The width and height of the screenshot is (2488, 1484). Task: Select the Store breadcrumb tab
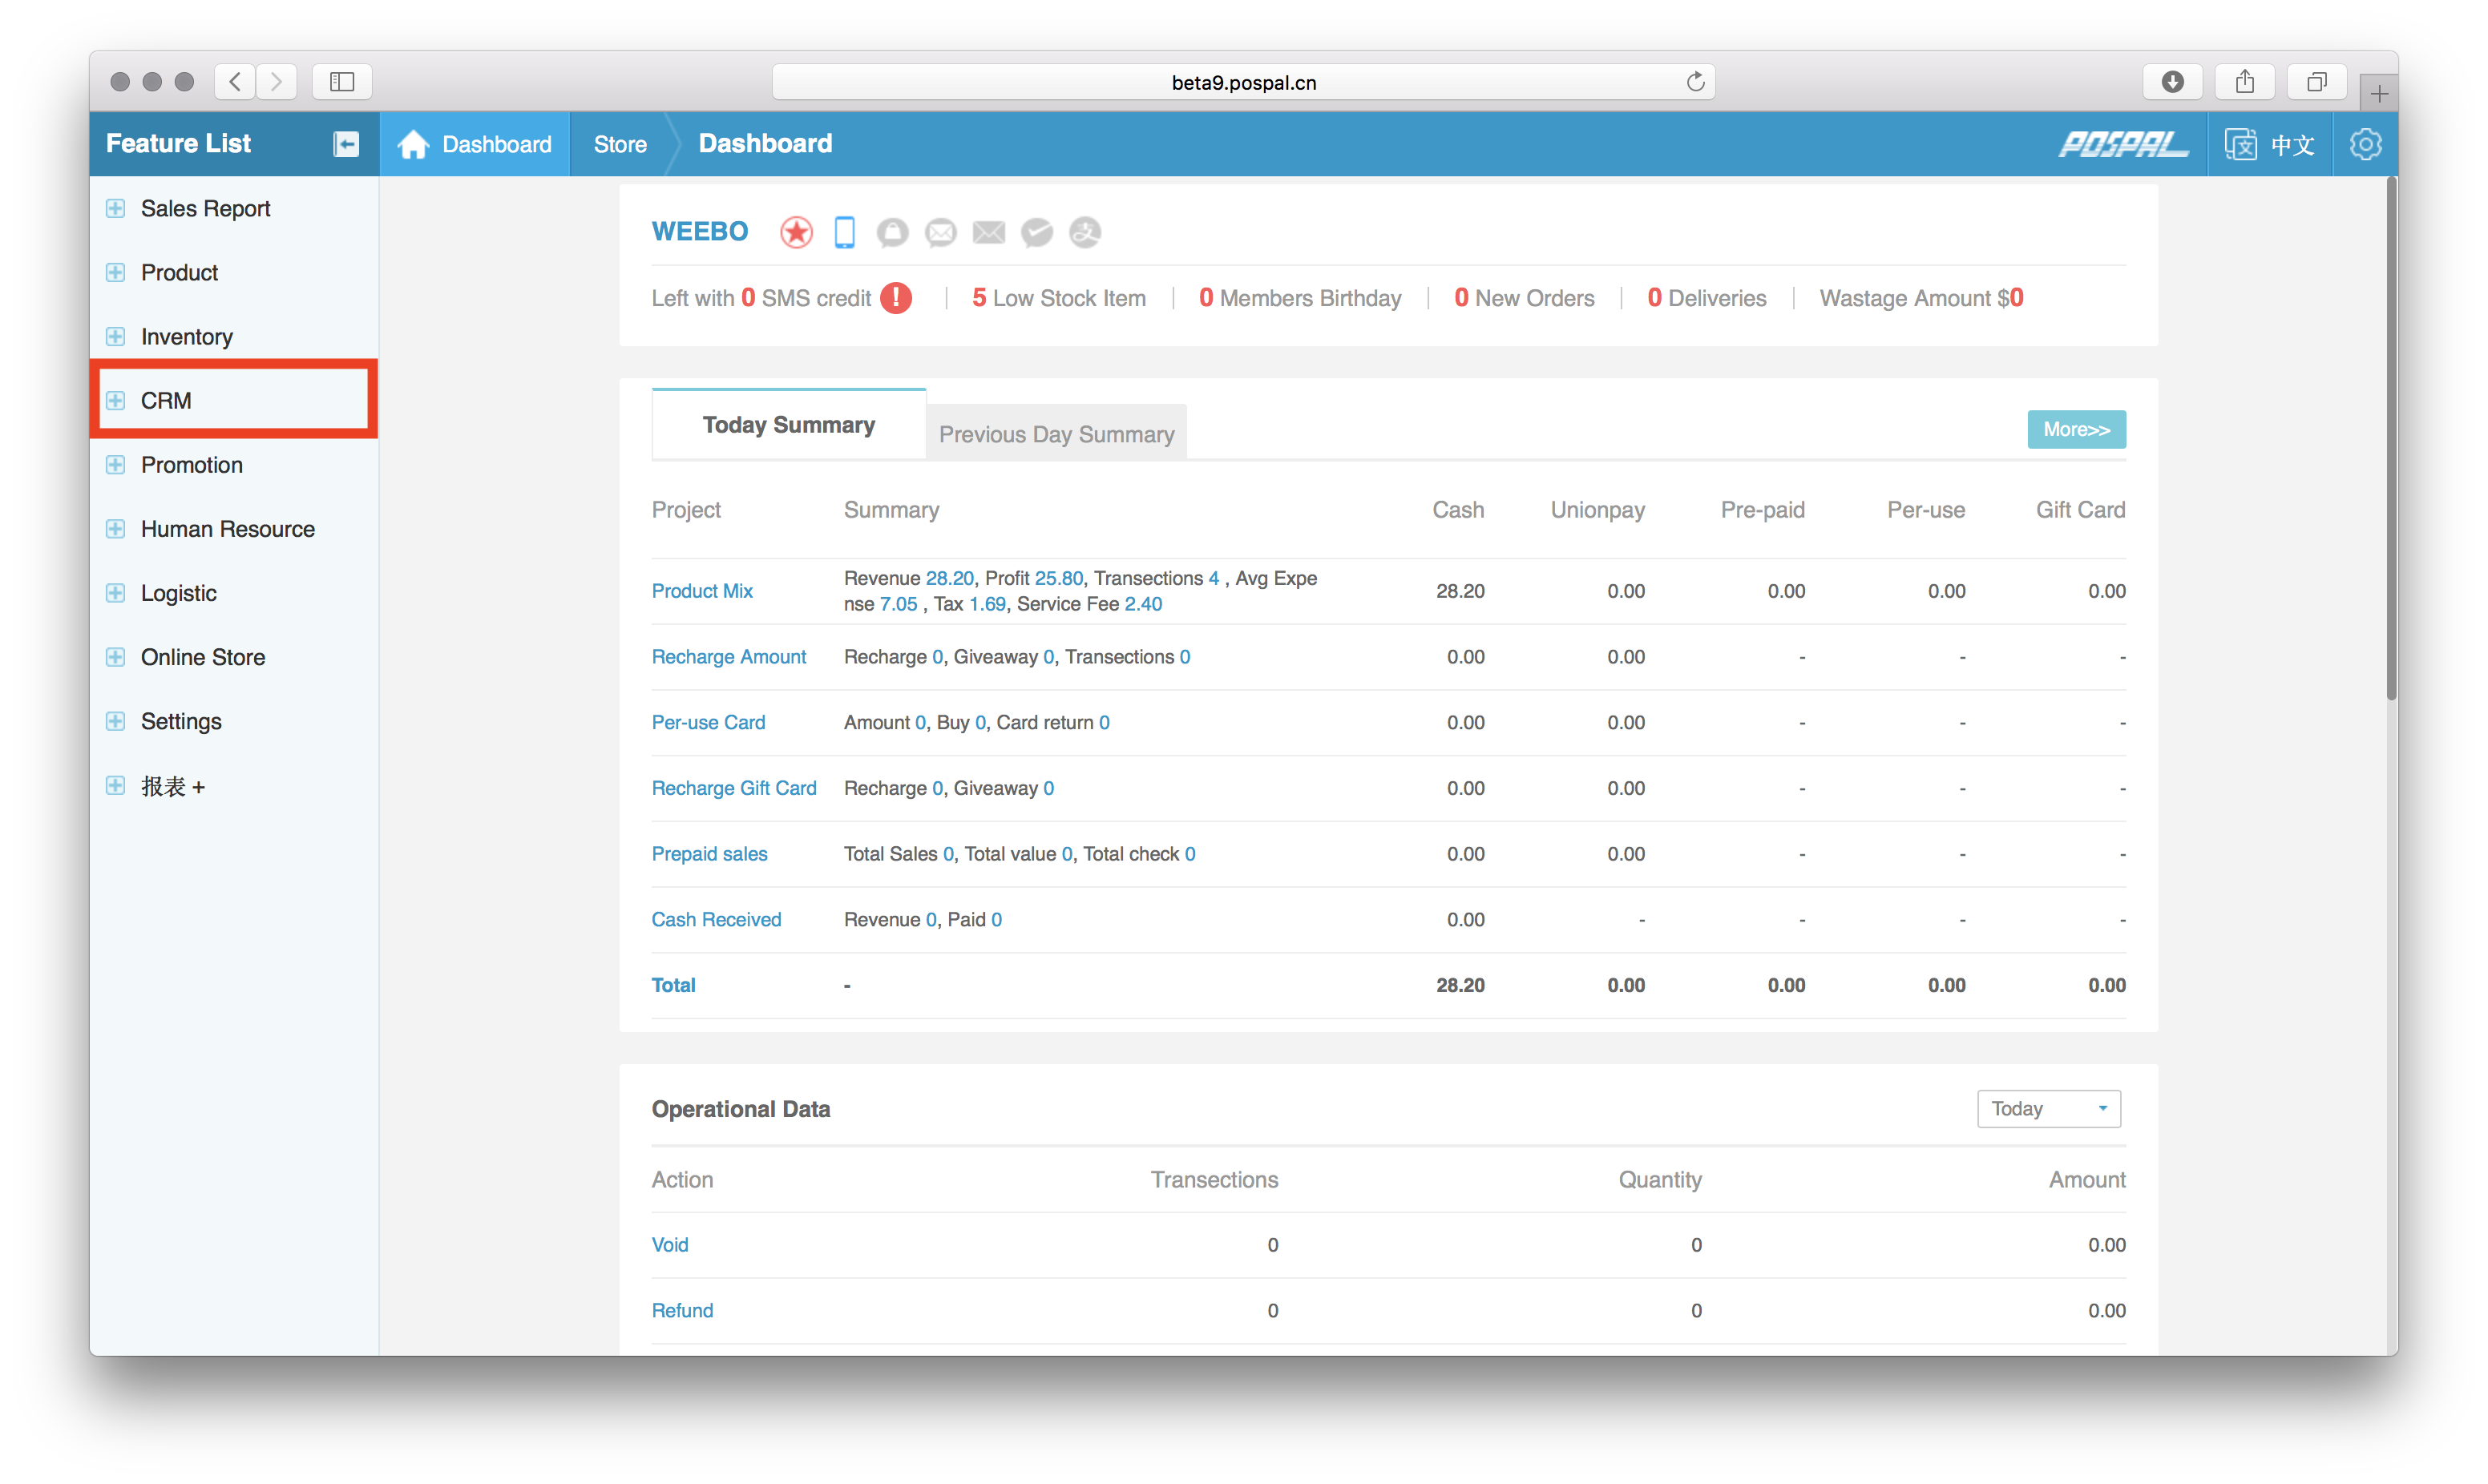point(620,144)
